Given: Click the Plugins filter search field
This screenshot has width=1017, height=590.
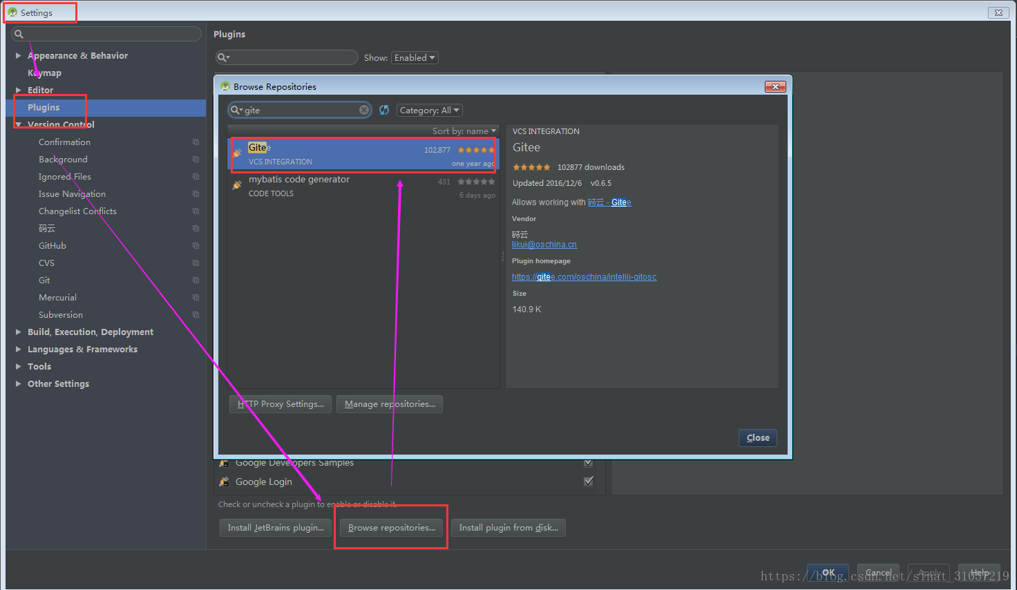Looking at the screenshot, I should (x=287, y=57).
